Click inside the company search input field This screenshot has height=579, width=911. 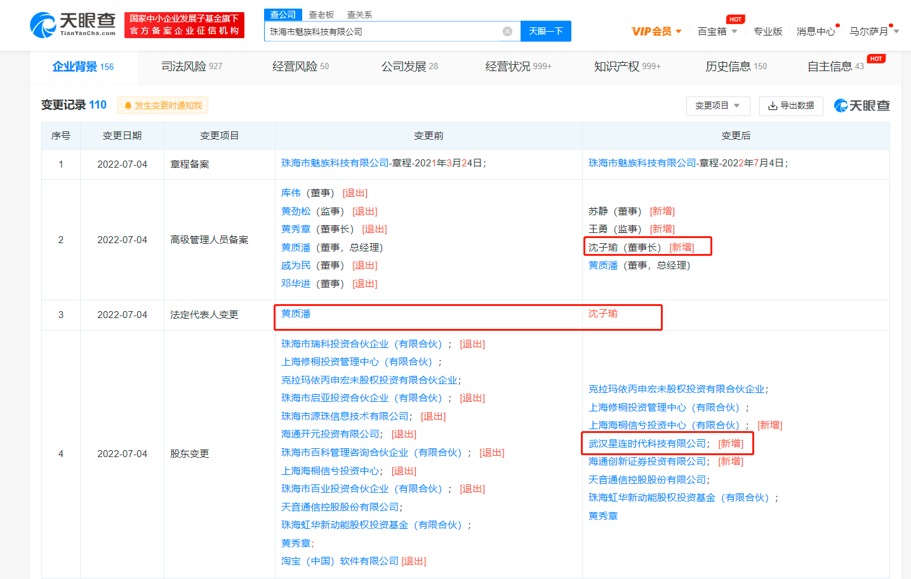tap(381, 31)
